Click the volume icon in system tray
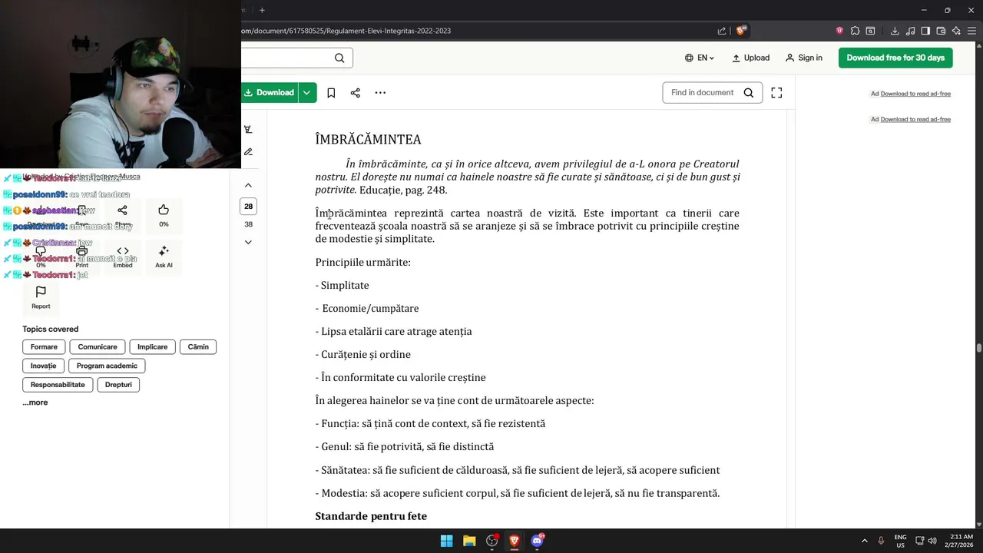Viewport: 983px width, 553px height. (932, 541)
